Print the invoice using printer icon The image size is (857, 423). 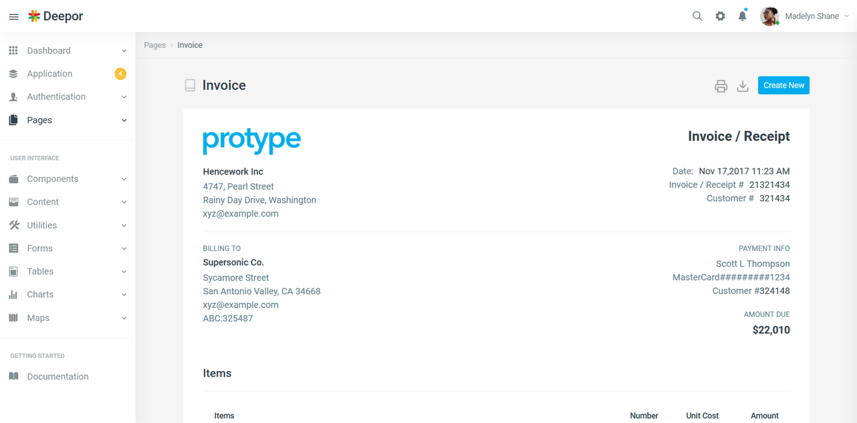pyautogui.click(x=721, y=86)
